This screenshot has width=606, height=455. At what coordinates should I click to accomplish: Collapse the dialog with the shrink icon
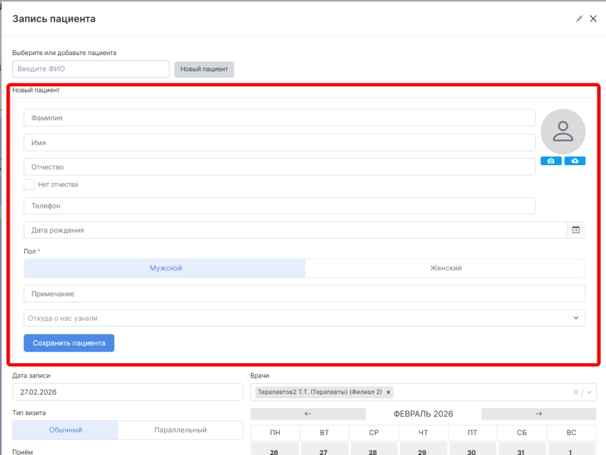click(579, 19)
